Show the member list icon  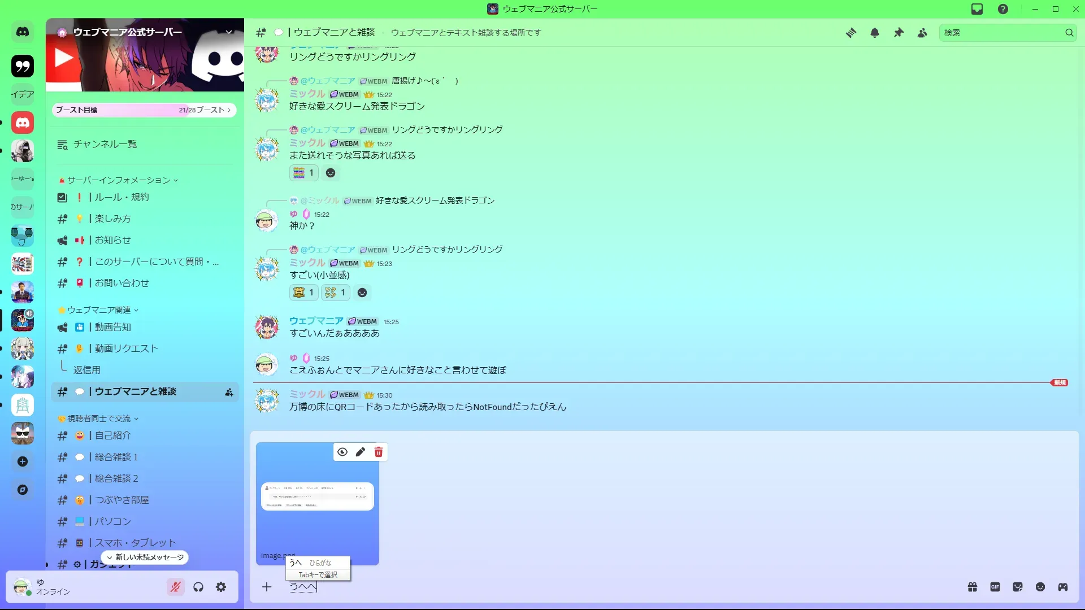922,33
